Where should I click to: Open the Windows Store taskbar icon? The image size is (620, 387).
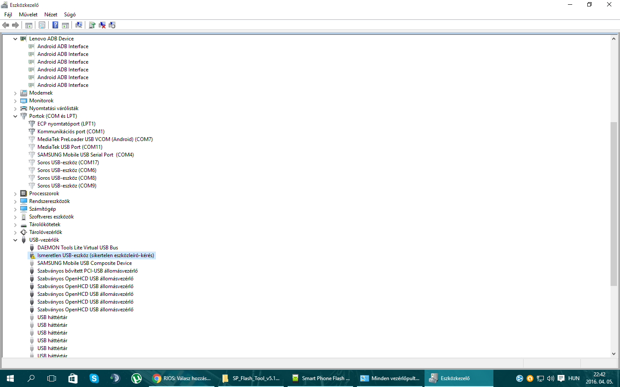[73, 378]
